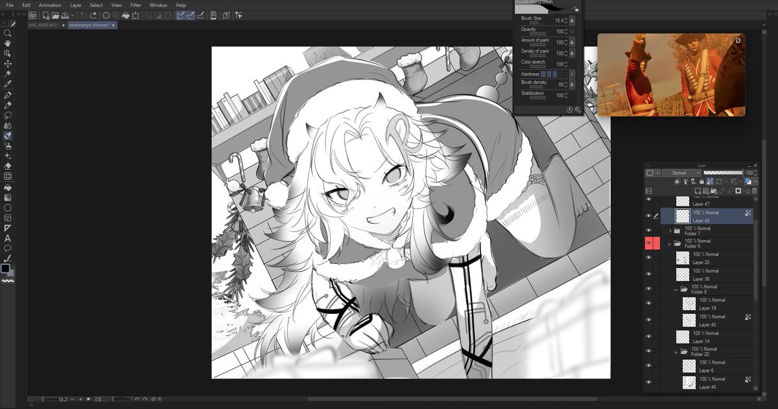Image resolution: width=778 pixels, height=409 pixels.
Task: Fill the selection with the toolbar fill icon
Action: pos(125,15)
